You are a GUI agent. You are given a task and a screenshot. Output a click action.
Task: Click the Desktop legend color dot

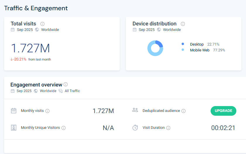[x=183, y=44]
